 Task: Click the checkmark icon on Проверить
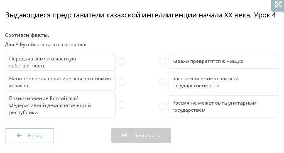coord(125,135)
